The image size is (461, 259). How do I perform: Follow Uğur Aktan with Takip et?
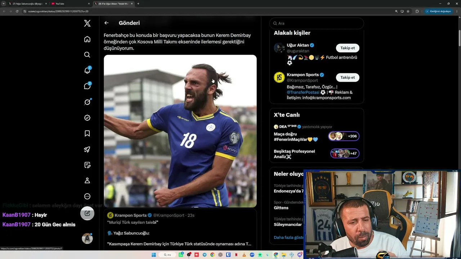coord(348,48)
